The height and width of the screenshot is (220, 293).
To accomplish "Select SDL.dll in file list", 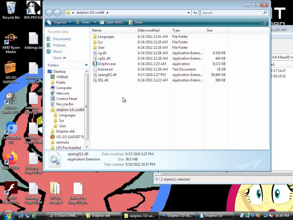I will click(103, 80).
